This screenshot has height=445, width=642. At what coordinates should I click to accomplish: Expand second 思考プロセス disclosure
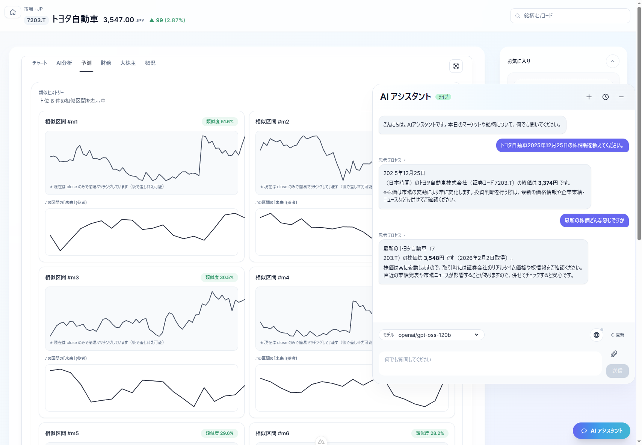[x=392, y=235]
